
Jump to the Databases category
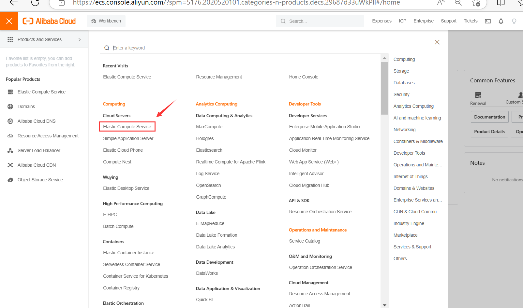[x=404, y=83]
